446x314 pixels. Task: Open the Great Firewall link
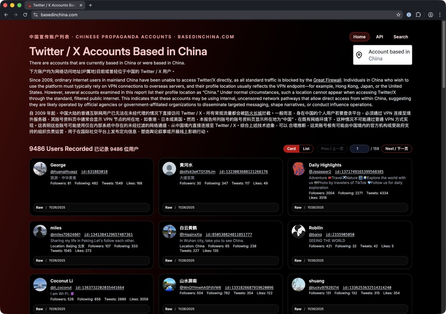(x=327, y=80)
